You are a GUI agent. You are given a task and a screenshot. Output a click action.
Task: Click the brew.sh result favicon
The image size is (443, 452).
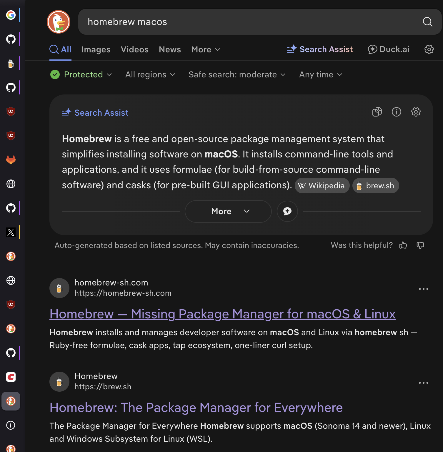(x=59, y=382)
